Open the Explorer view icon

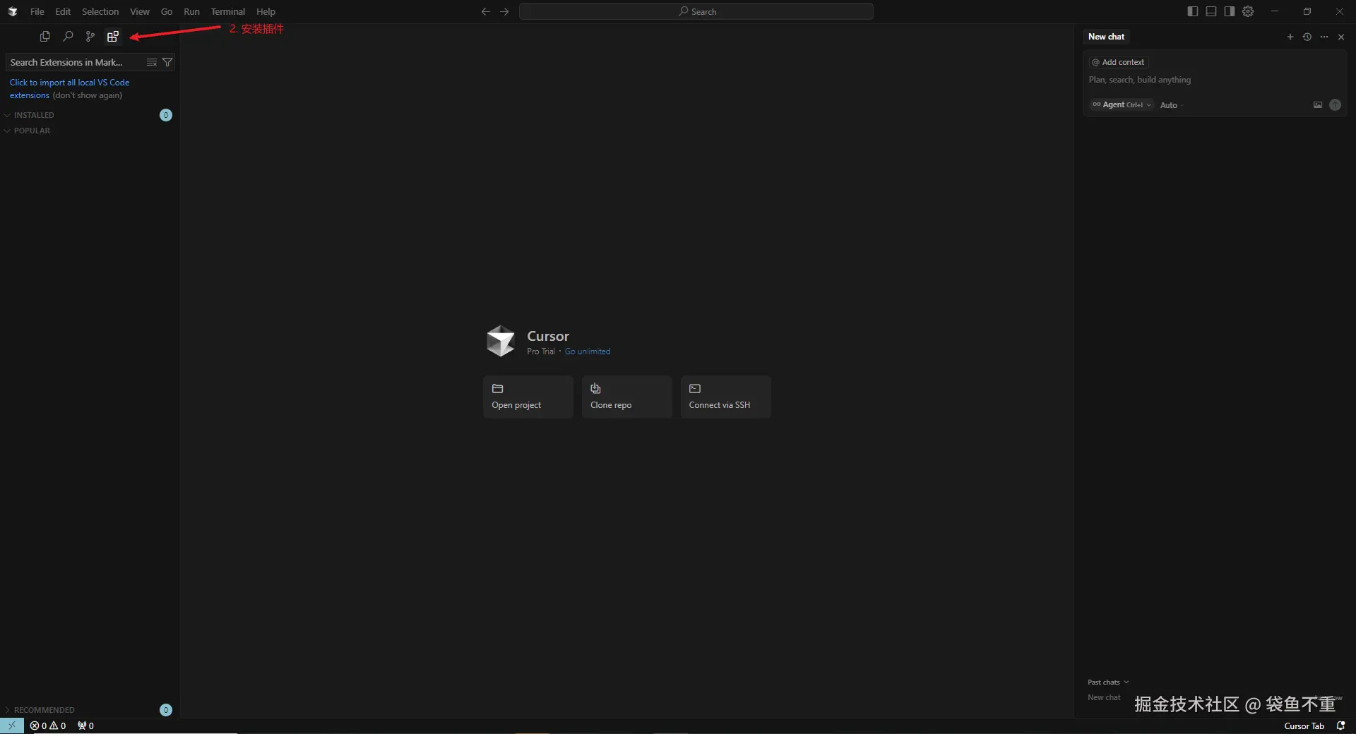[x=45, y=36]
